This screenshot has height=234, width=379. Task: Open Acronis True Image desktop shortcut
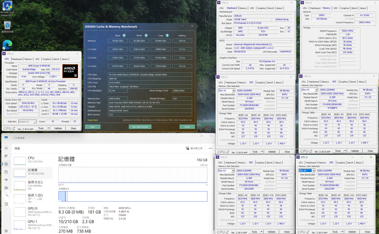[x=7, y=8]
